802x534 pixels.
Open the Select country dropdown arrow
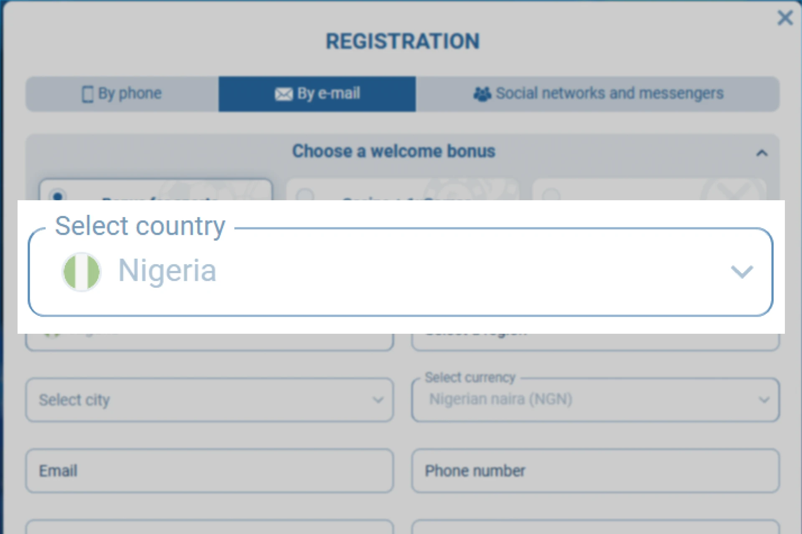click(742, 272)
